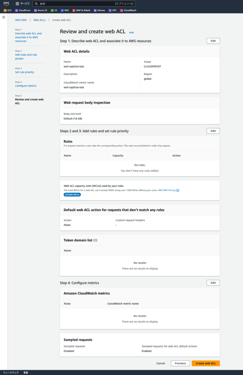Click Review and create web ACL step
This screenshot has width=243, height=375.
coord(29,101)
